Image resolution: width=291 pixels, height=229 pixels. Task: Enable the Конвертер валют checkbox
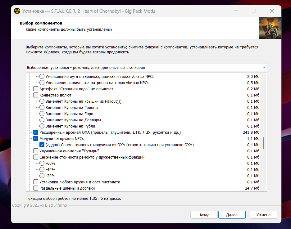click(36, 95)
